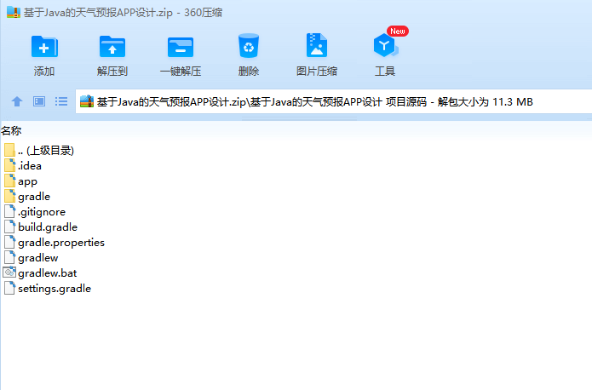Click the app folder icon
592x390 pixels.
click(10, 181)
